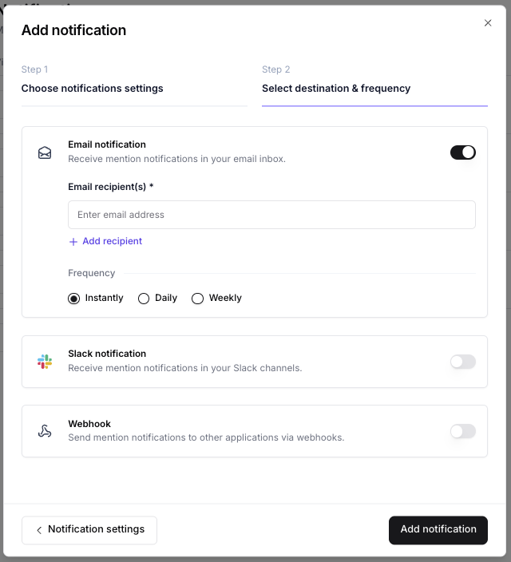Click the Add recipient link

(x=112, y=241)
